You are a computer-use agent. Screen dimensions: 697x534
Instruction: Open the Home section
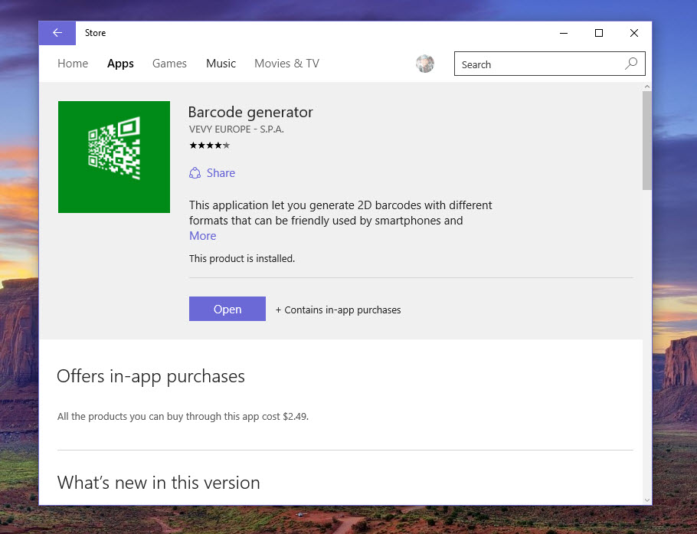pos(73,64)
